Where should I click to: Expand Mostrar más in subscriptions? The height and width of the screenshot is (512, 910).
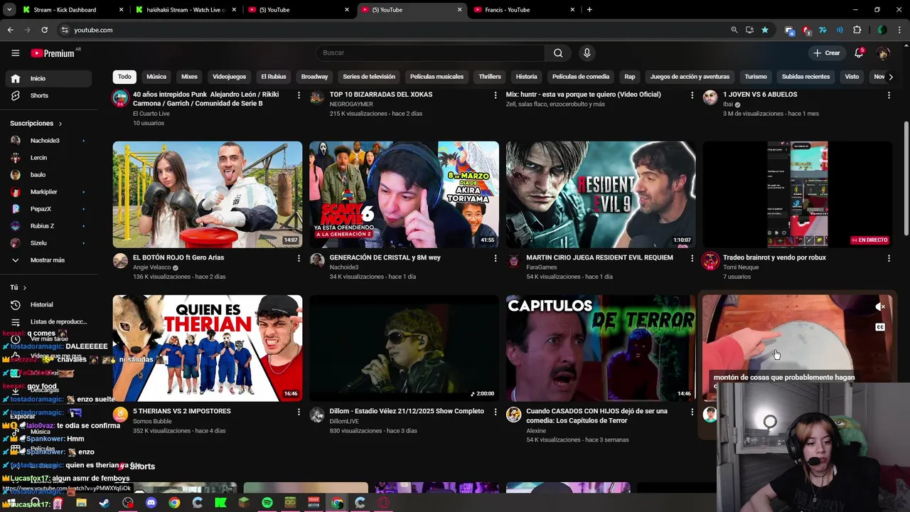[47, 260]
